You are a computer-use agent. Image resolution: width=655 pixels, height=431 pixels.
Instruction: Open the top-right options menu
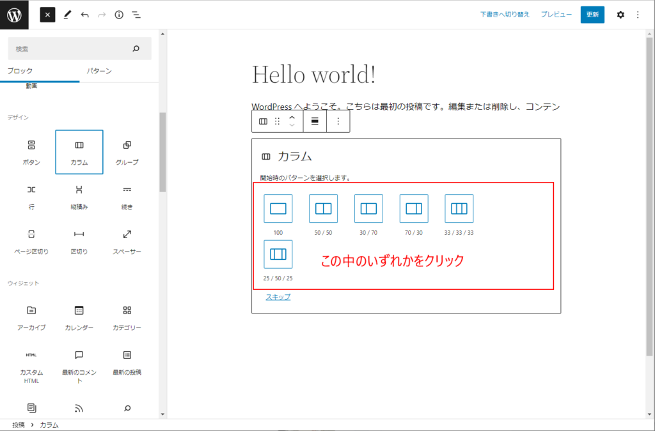point(637,15)
